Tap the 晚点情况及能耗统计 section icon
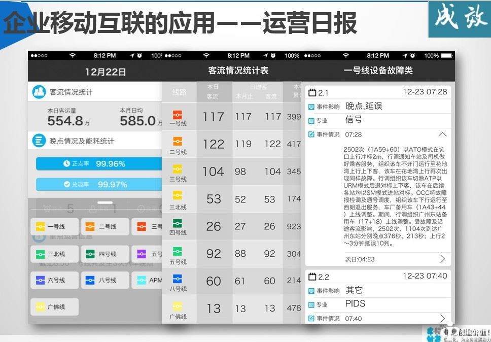This screenshot has width=491, height=342. pos(39,141)
